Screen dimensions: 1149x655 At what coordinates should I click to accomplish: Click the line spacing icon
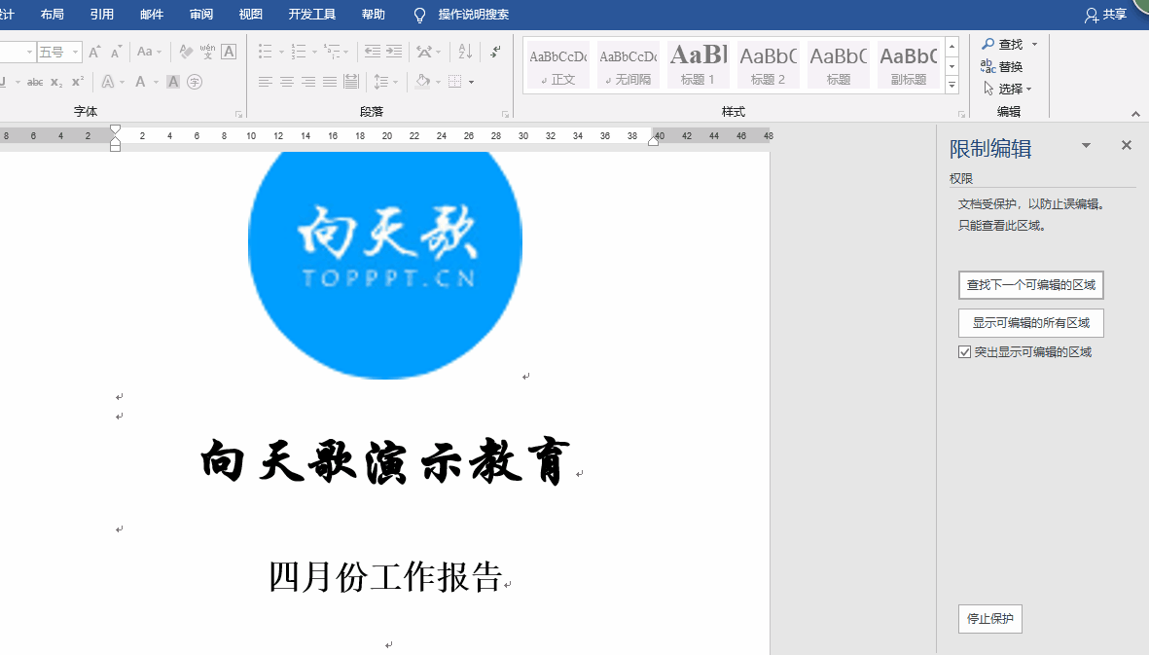click(x=380, y=82)
